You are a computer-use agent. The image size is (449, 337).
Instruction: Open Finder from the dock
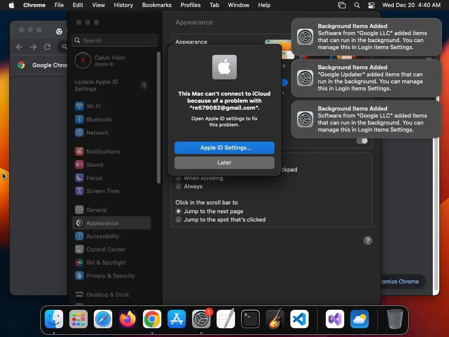[54, 319]
